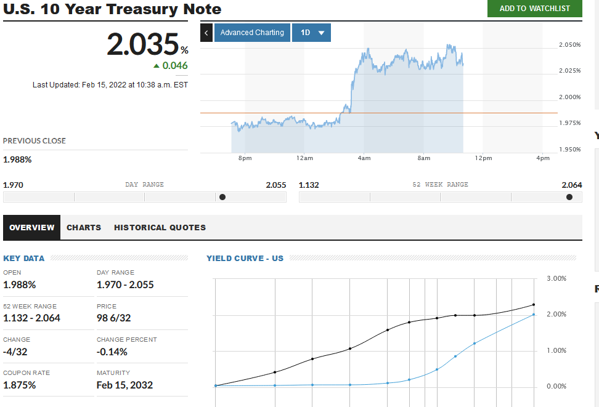The width and height of the screenshot is (599, 407).
Task: Click the day range marker dot
Action: pyautogui.click(x=222, y=197)
